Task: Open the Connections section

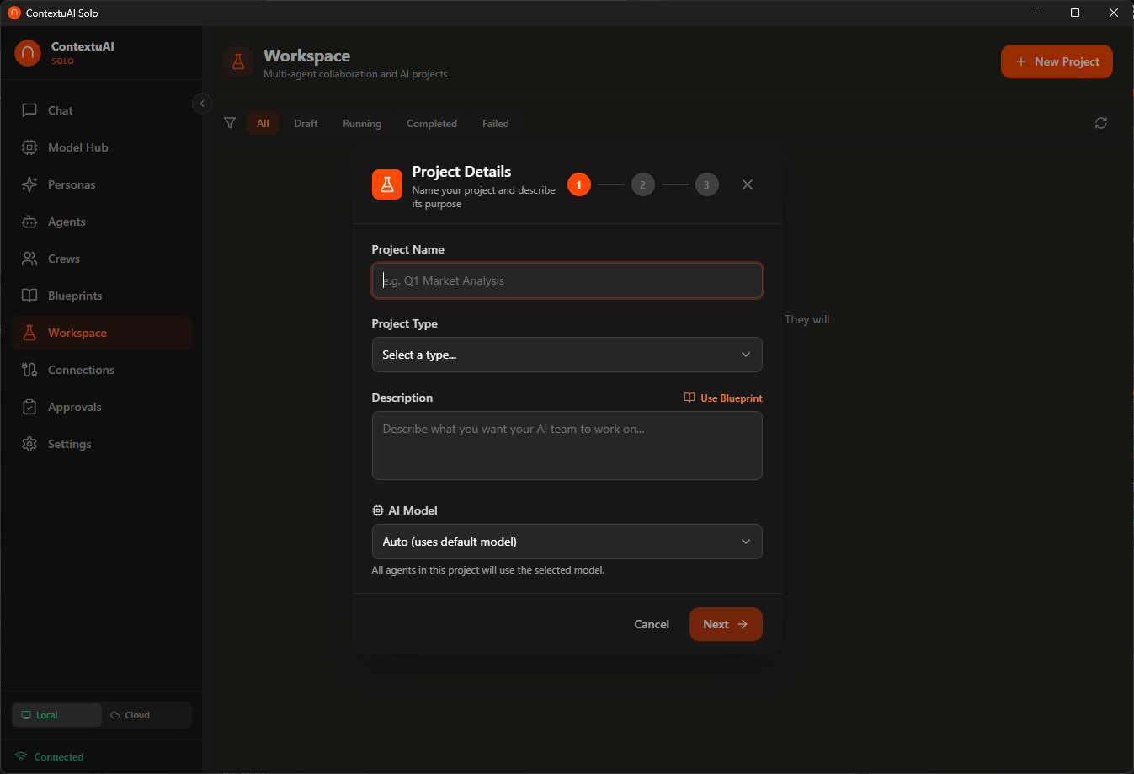Action: (x=83, y=370)
